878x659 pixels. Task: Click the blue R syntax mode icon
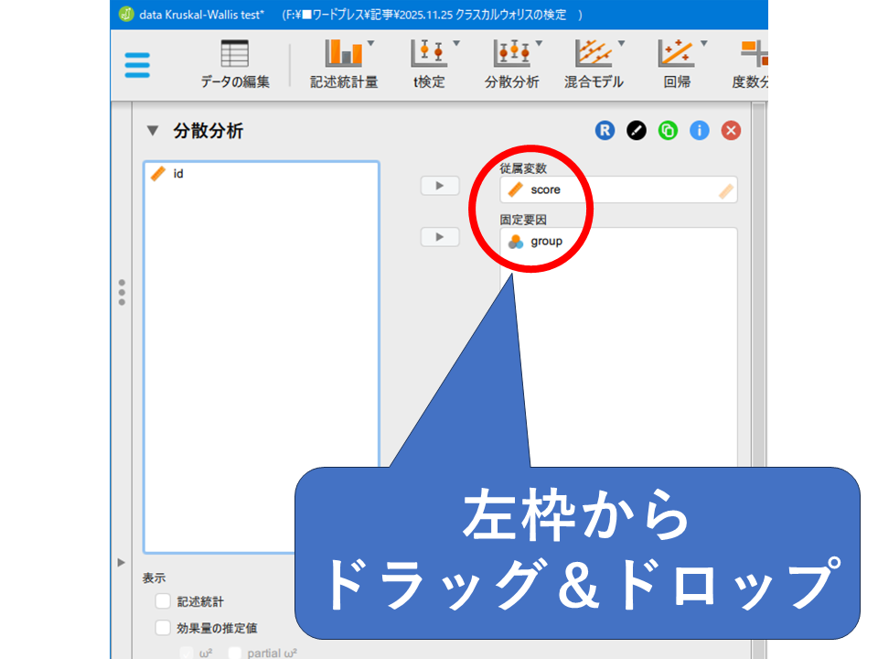(605, 131)
